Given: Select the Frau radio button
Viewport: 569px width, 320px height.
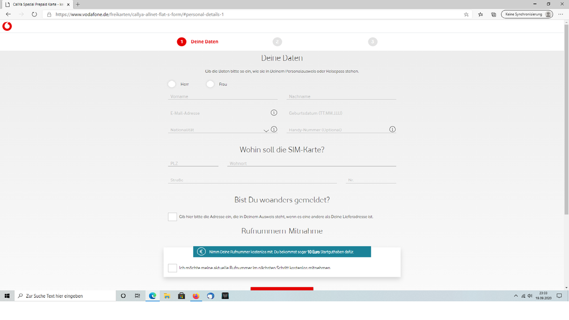Looking at the screenshot, I should 210,84.
